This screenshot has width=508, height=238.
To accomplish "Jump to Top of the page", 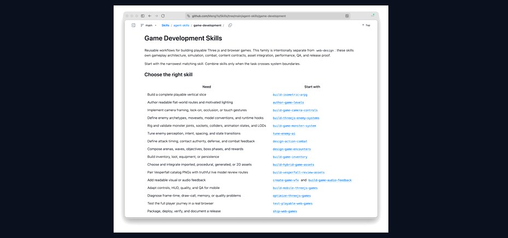I will [366, 25].
